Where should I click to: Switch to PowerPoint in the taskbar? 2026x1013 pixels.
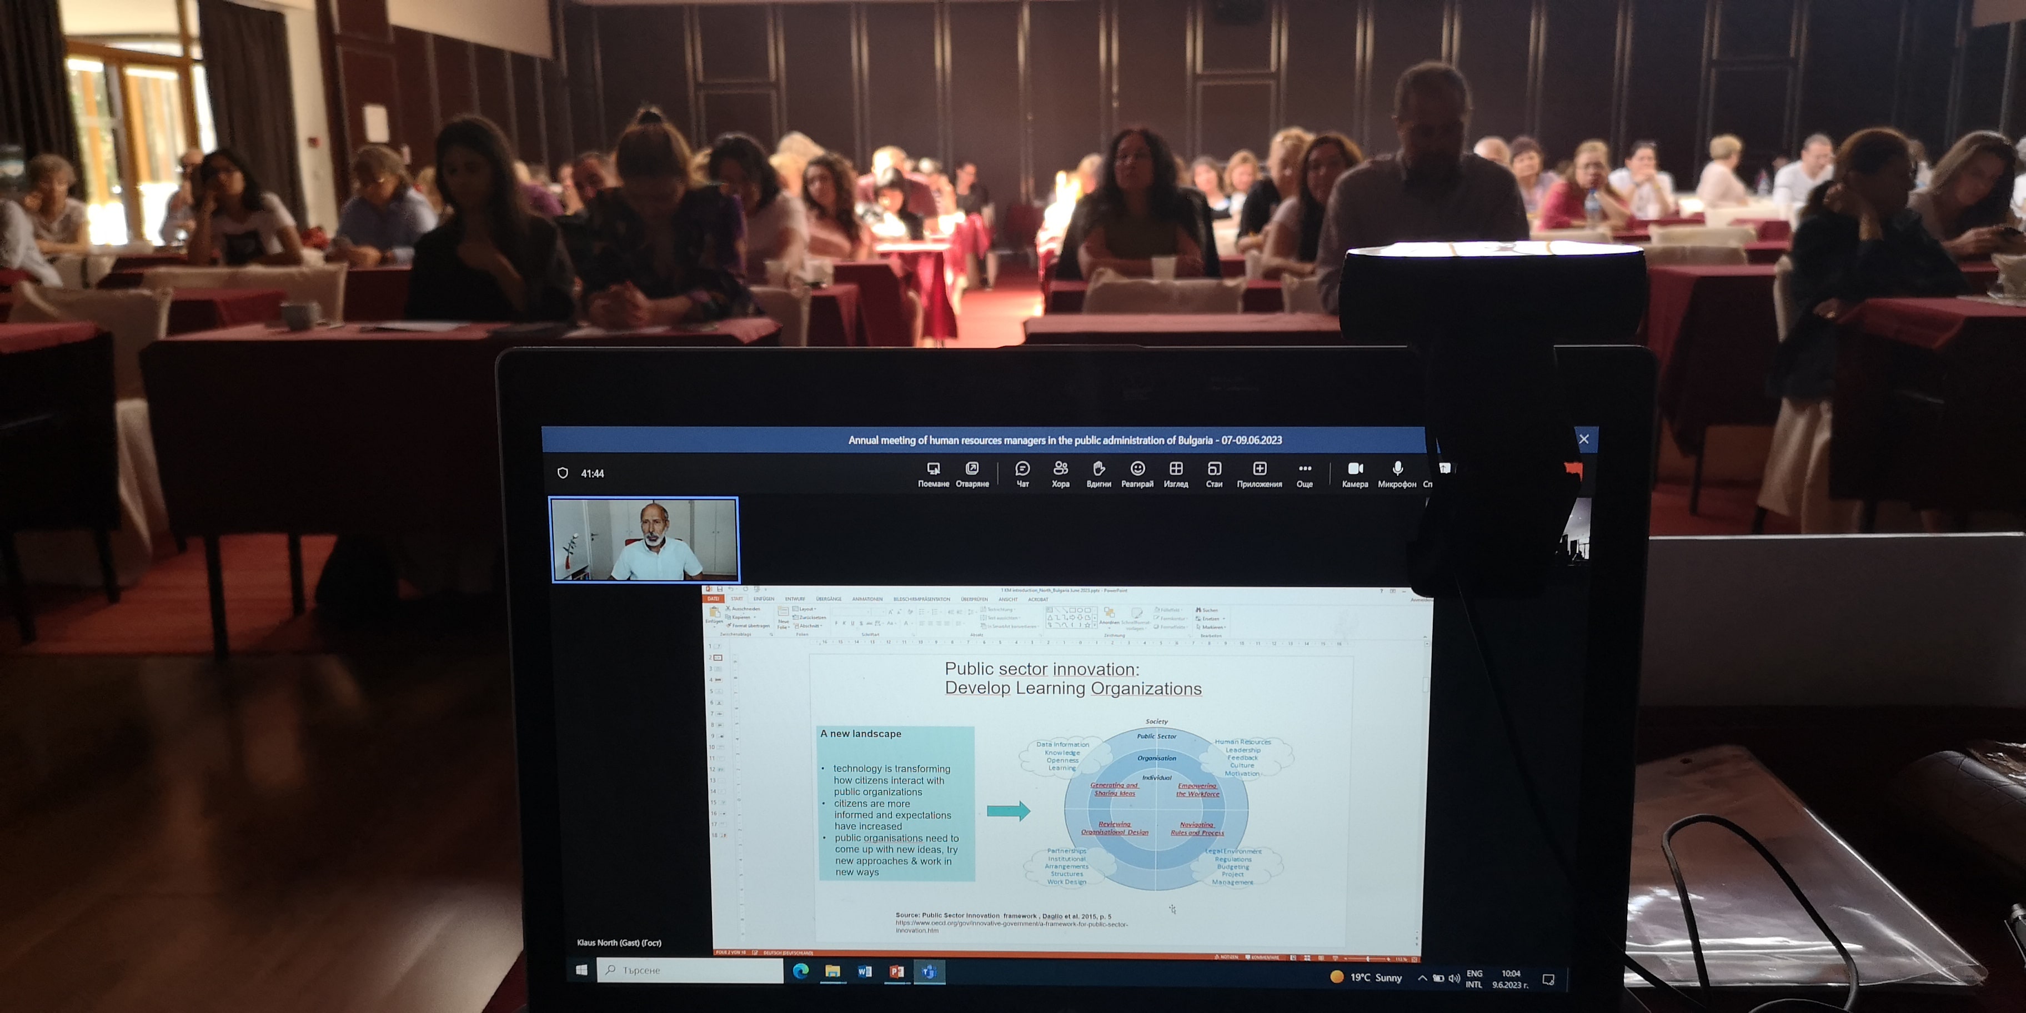(x=896, y=971)
